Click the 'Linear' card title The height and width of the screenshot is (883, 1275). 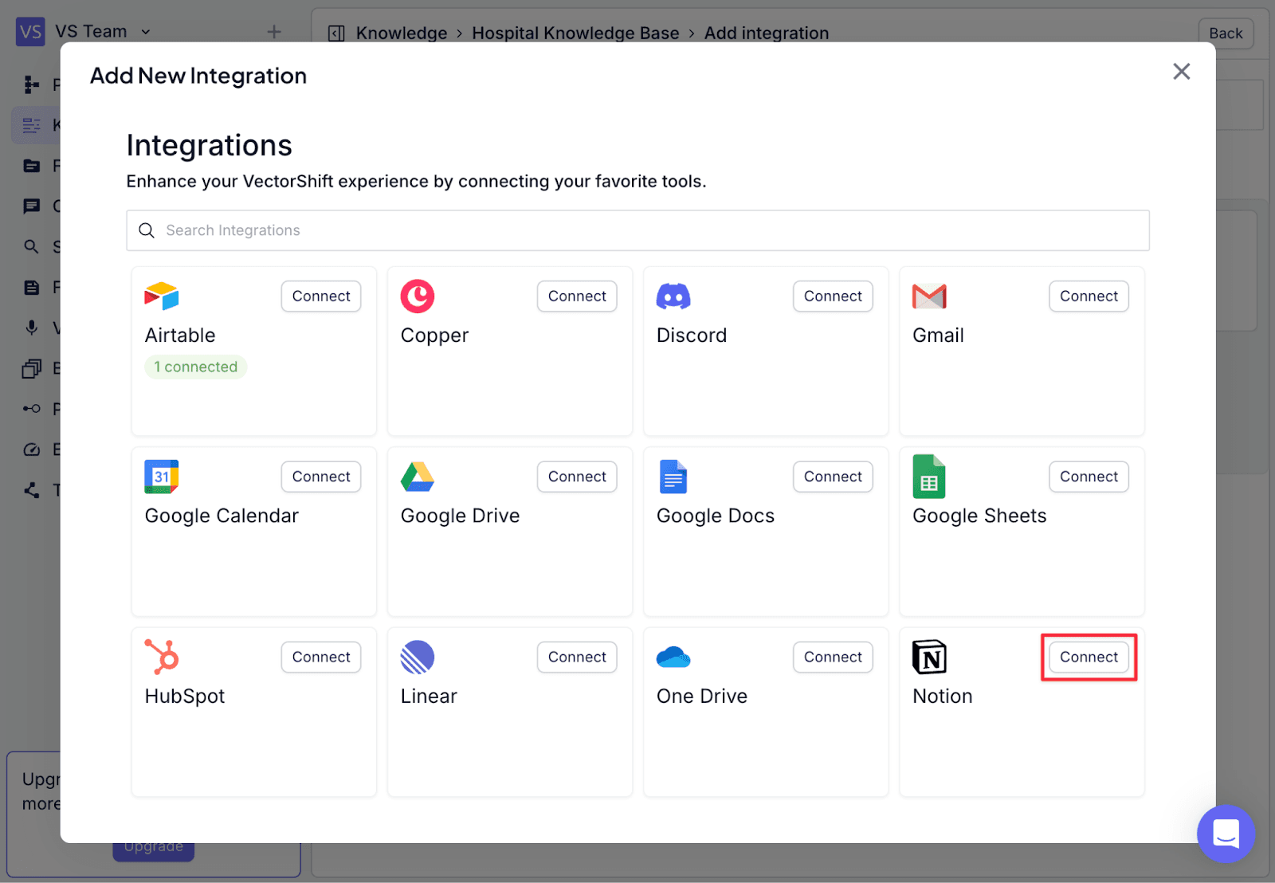[429, 697]
